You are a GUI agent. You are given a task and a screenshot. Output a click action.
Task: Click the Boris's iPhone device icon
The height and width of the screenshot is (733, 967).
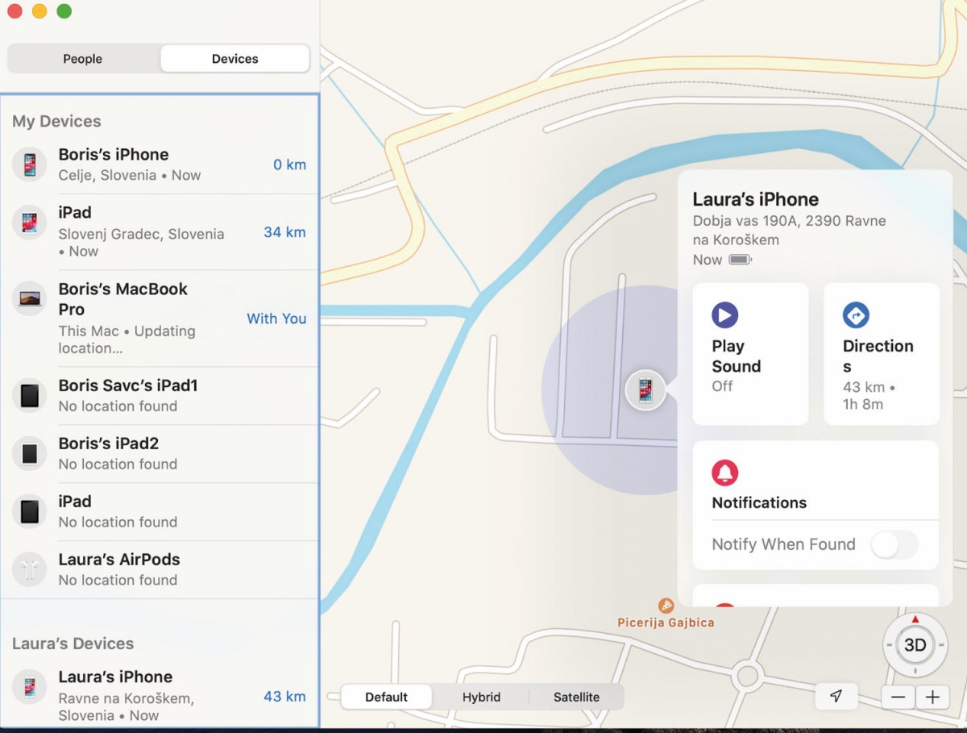click(x=30, y=165)
